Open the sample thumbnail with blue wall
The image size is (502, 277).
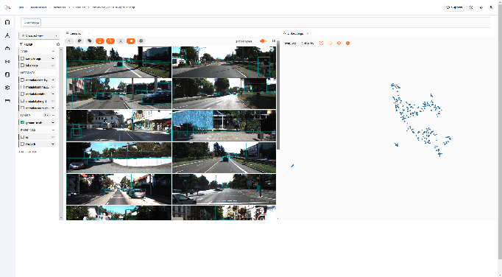[224, 125]
